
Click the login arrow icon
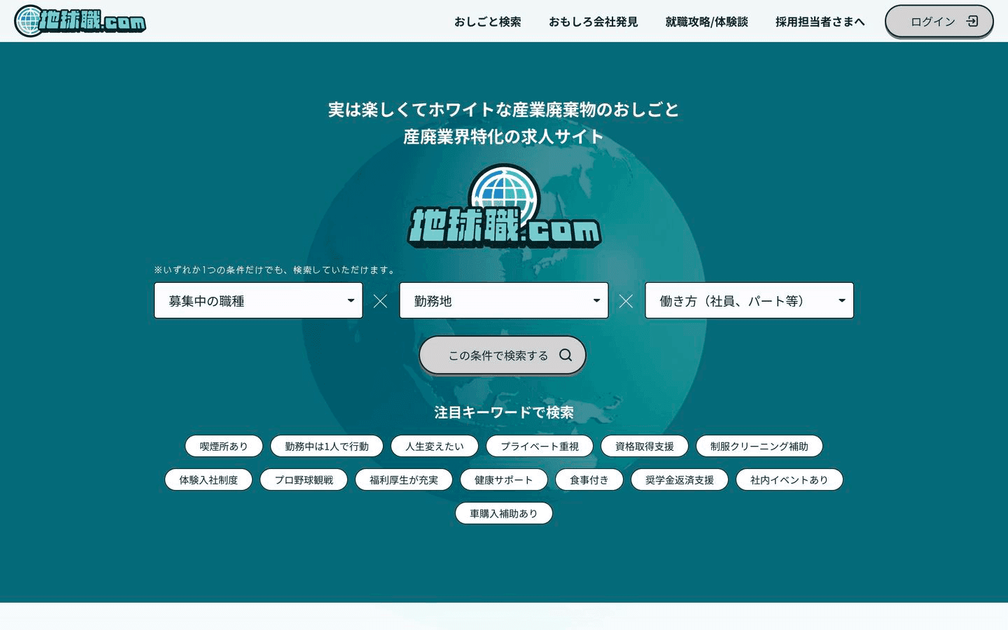(972, 21)
